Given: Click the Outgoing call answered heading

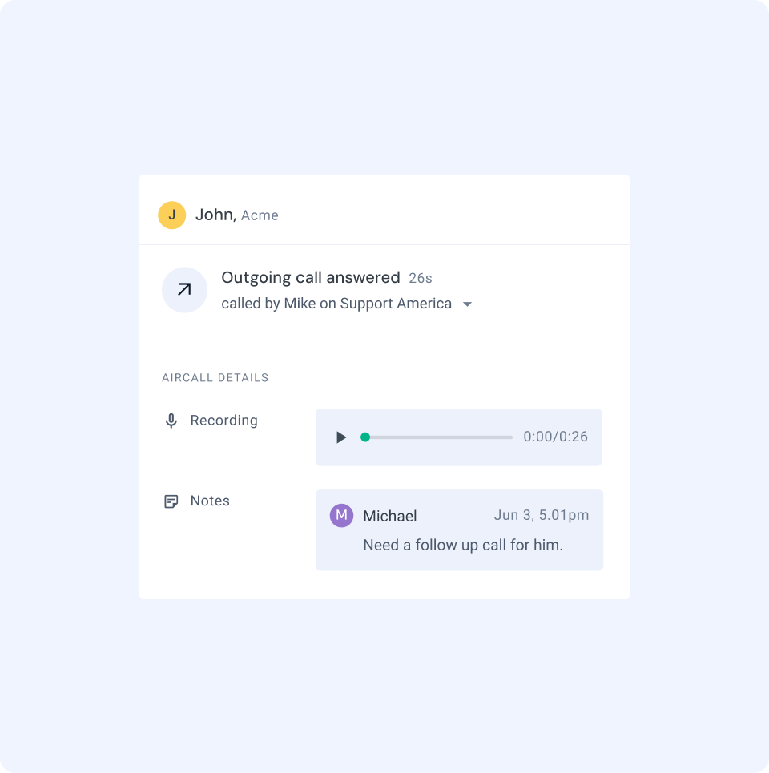Looking at the screenshot, I should (311, 277).
